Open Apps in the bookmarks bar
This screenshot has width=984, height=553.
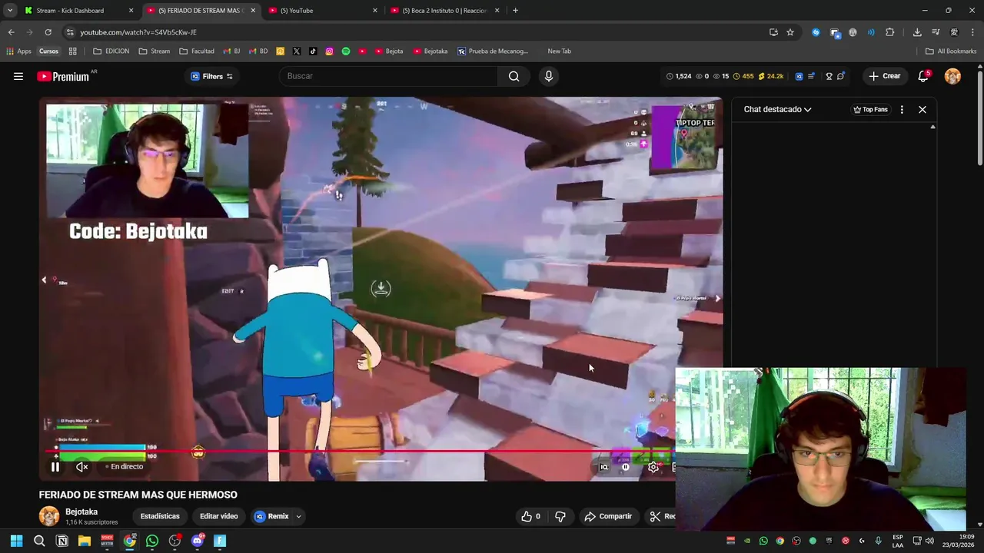(x=18, y=51)
